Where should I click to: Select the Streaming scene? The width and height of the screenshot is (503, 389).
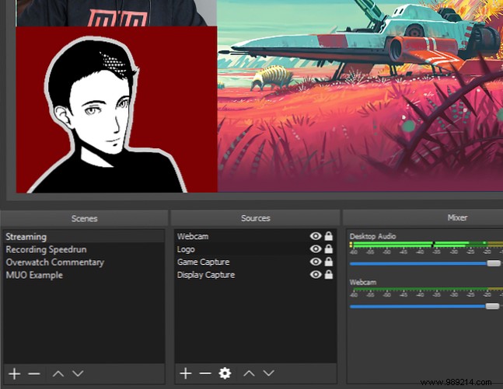84,237
